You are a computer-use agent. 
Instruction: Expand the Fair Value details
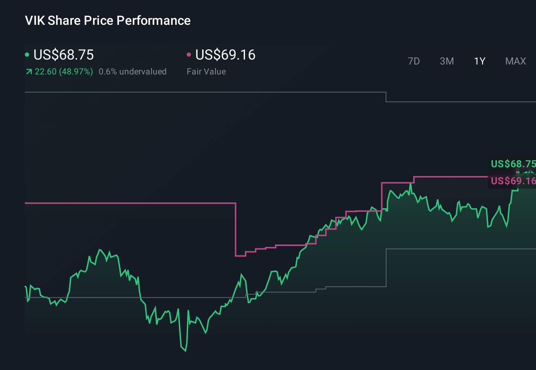(206, 72)
